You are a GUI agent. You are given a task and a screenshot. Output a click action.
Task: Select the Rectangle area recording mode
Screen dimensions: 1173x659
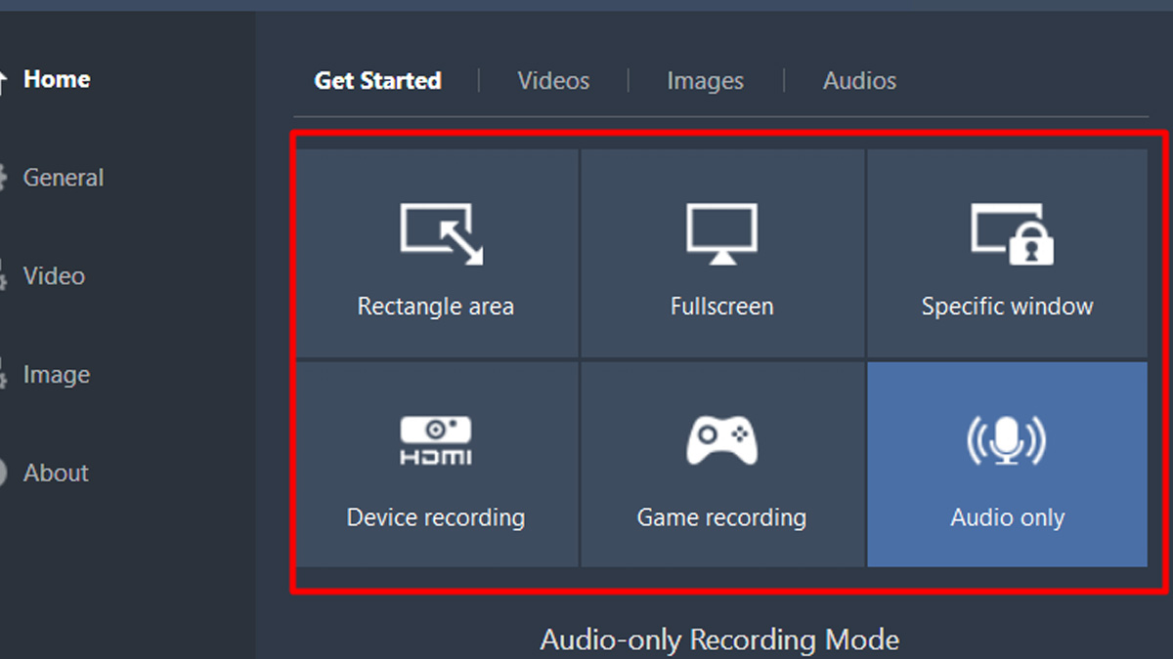tap(437, 254)
